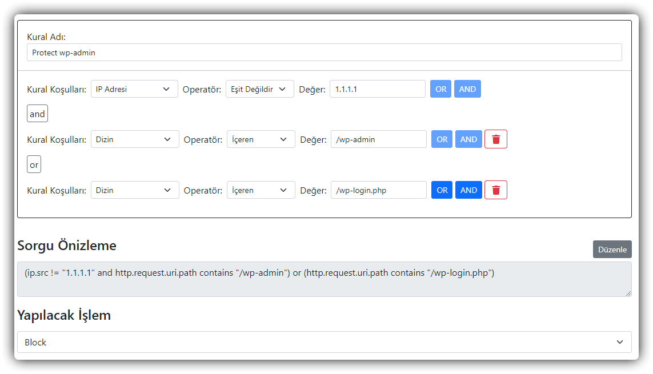The image size is (653, 374).
Task: Click the Kural Adı label
Action: tap(46, 37)
